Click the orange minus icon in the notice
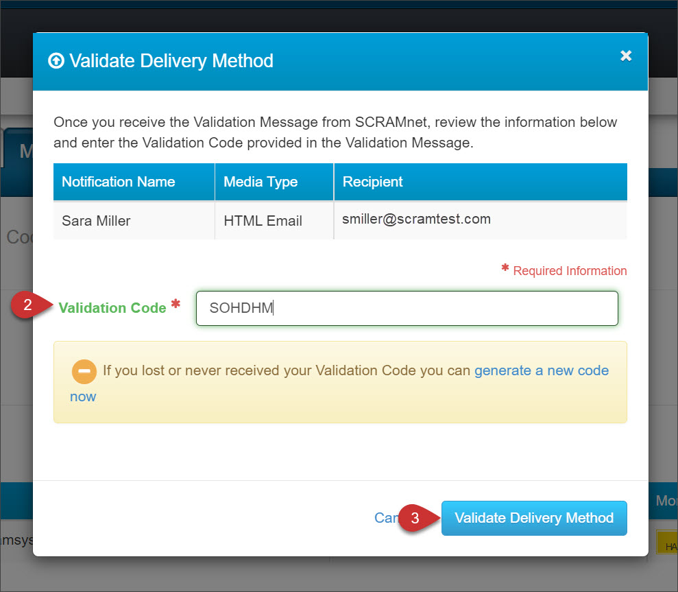Screen dimensions: 678x592 [84, 370]
